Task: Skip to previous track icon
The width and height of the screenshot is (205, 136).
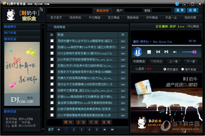Action: (158, 52)
